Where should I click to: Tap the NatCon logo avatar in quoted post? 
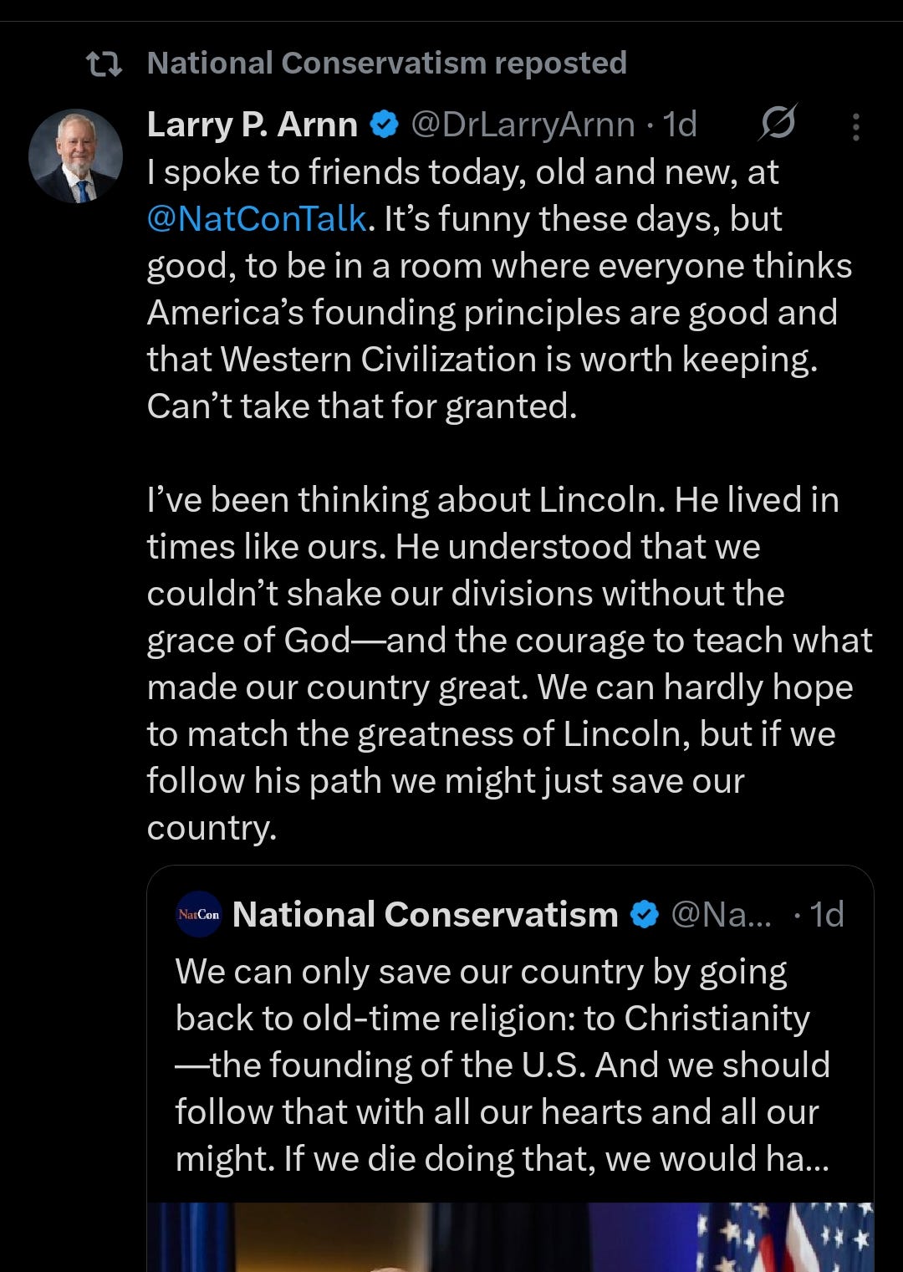coord(199,914)
